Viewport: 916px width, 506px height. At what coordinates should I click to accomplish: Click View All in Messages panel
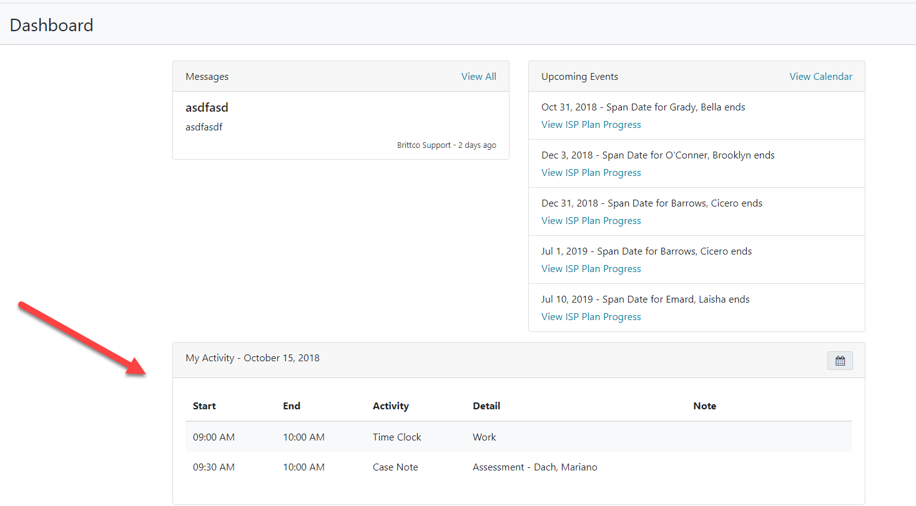click(478, 77)
